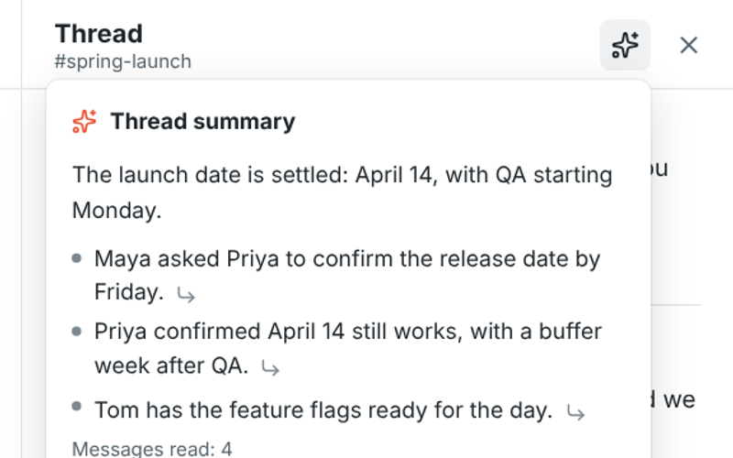Click the bullet dot before "Priya confirmed"
The width and height of the screenshot is (733, 458).
77,332
